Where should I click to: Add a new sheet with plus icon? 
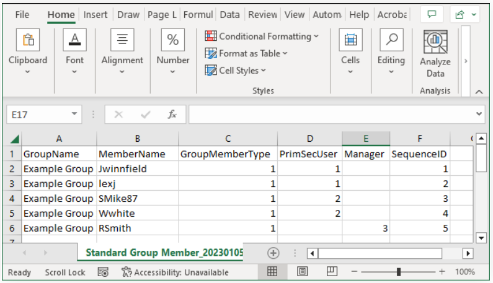[273, 253]
